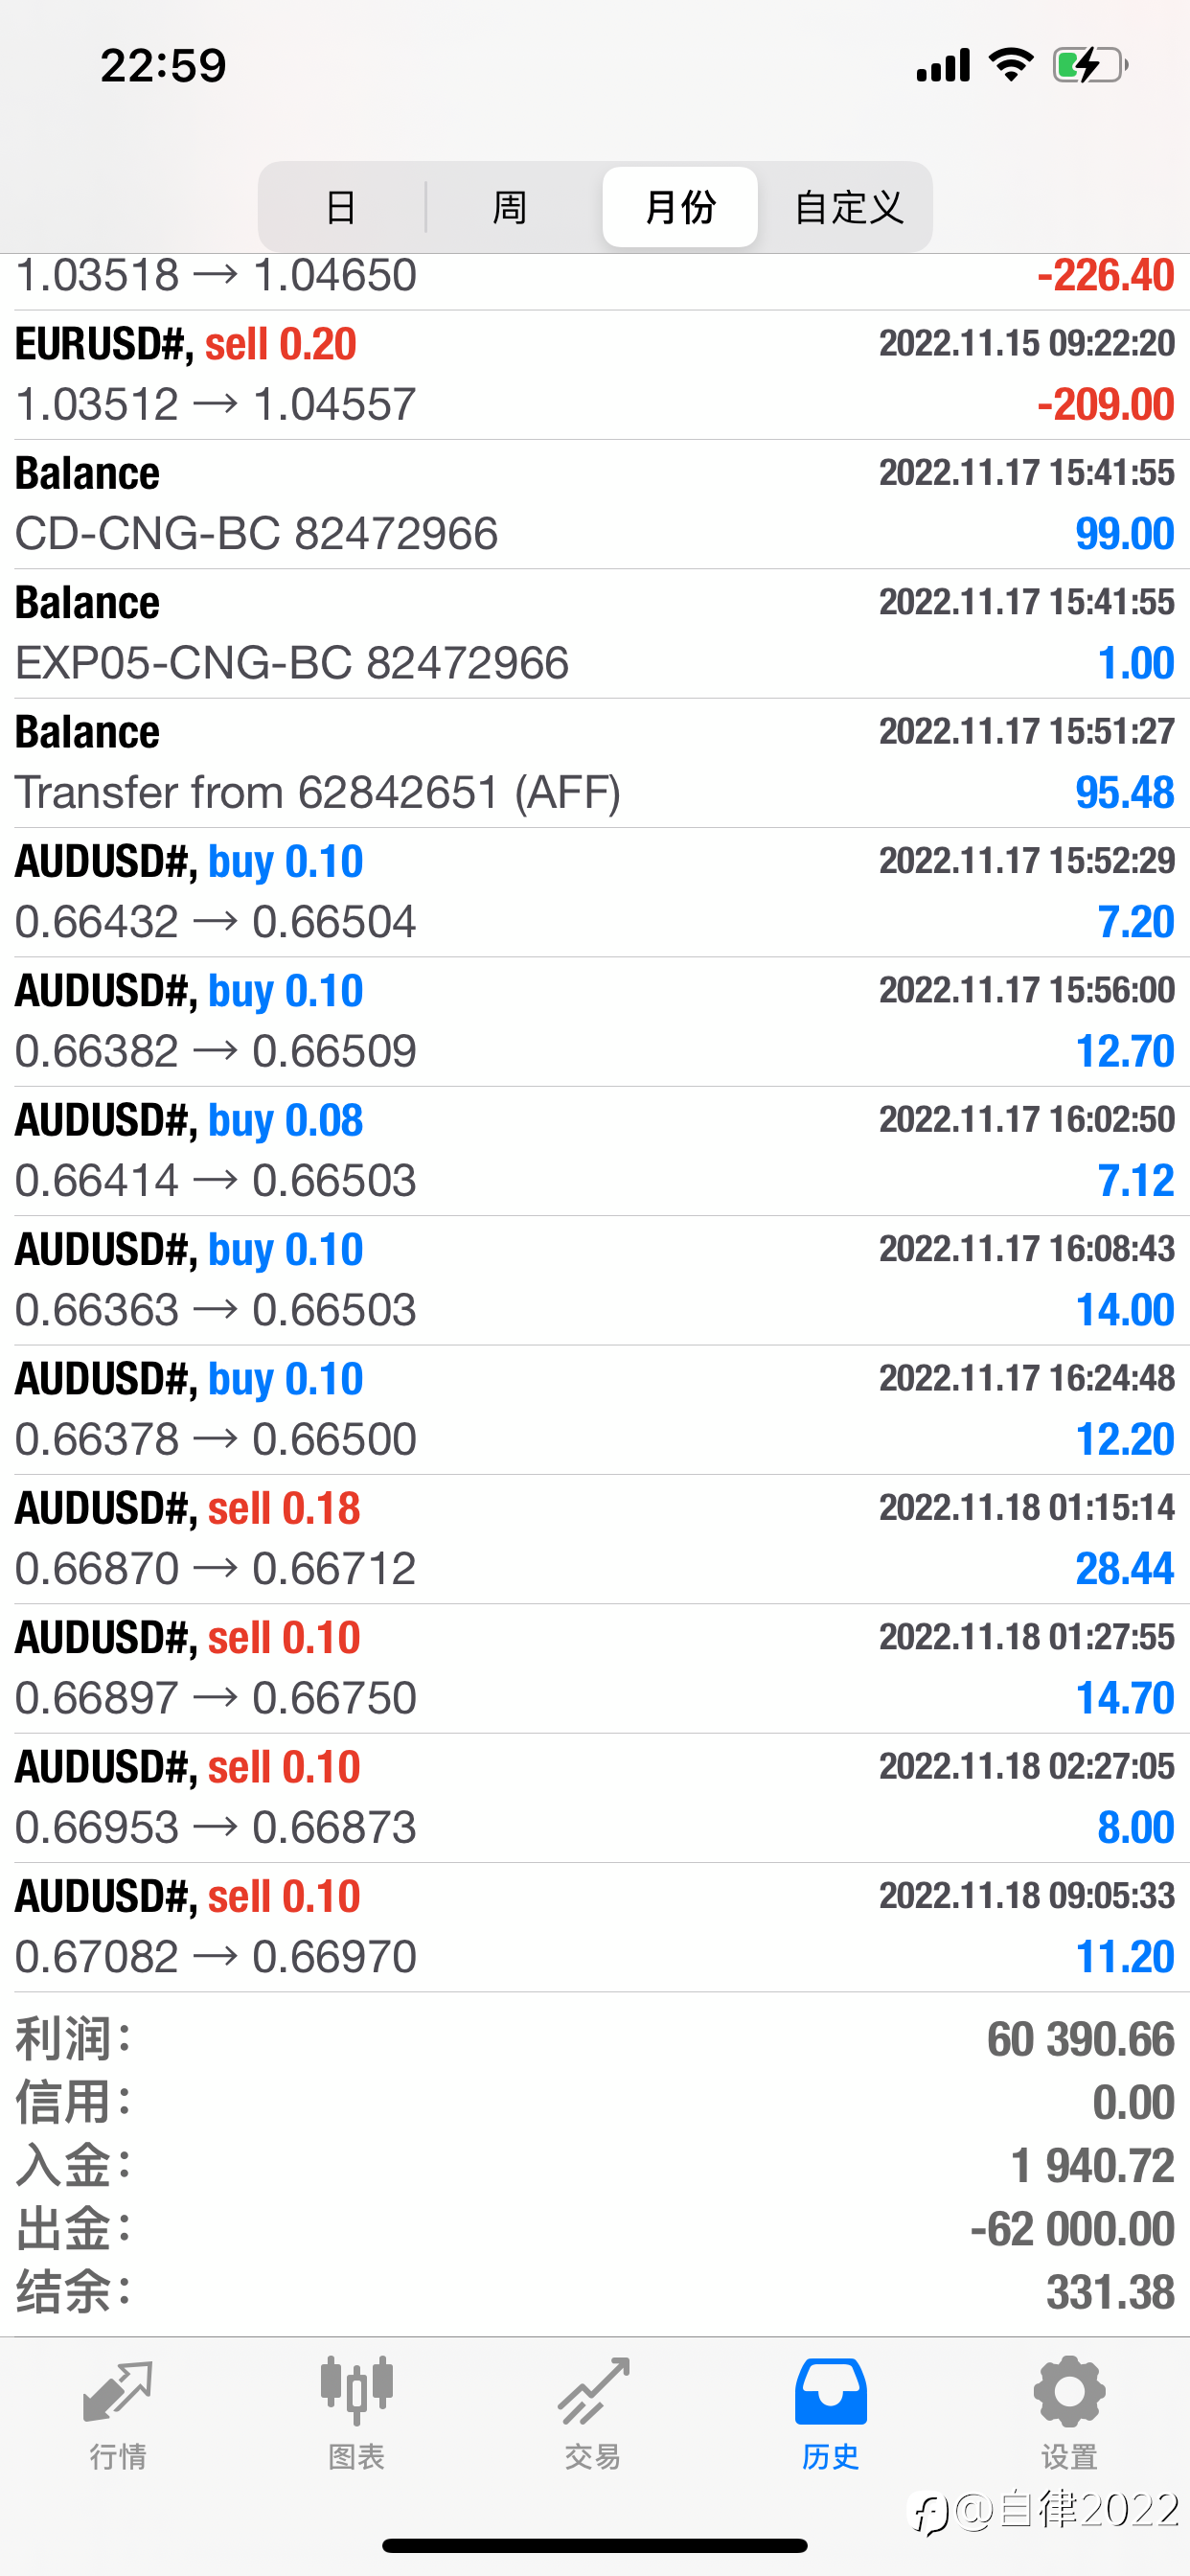Image resolution: width=1190 pixels, height=2576 pixels.
Task: Tap the cellular signal bars icon
Action: coord(943,66)
